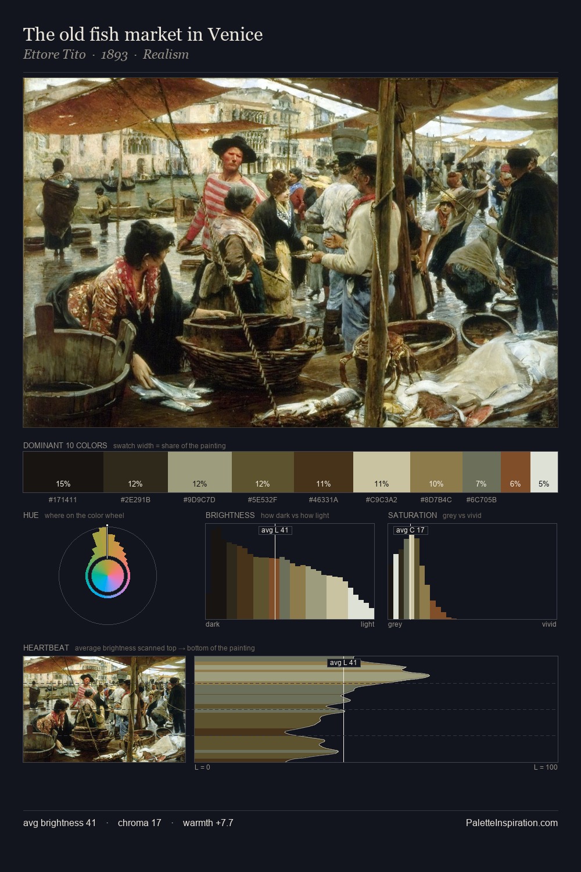Click the "SATURATION" section heading
This screenshot has width=581, height=872.
413,515
